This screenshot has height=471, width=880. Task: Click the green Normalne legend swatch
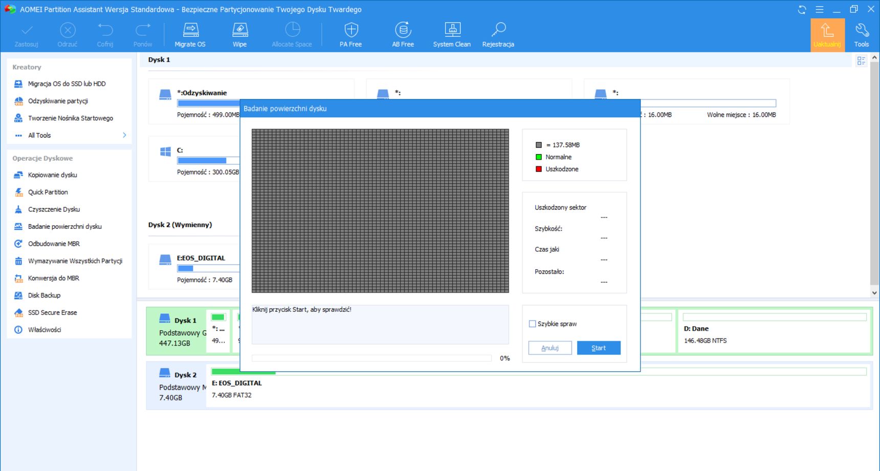(x=539, y=157)
